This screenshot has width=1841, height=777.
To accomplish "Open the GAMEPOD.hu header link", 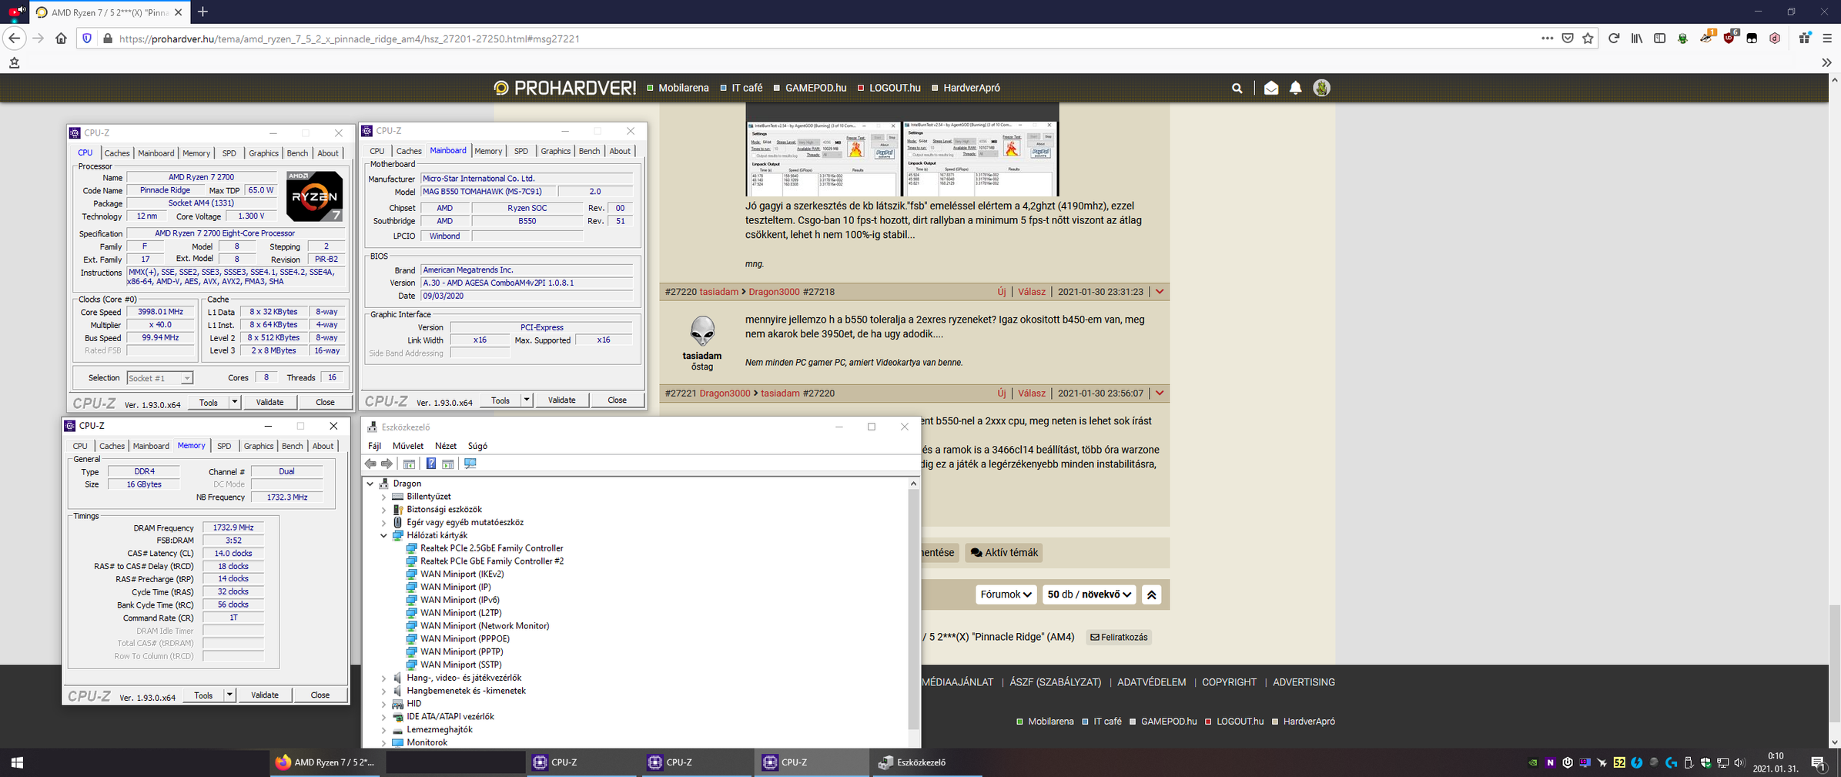I will [815, 88].
